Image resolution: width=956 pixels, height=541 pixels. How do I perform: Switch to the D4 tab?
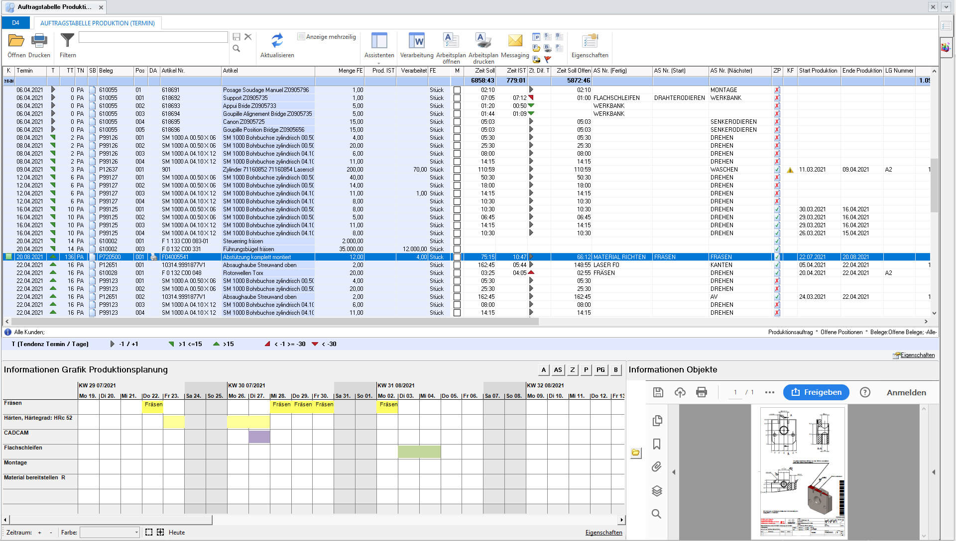pyautogui.click(x=15, y=23)
